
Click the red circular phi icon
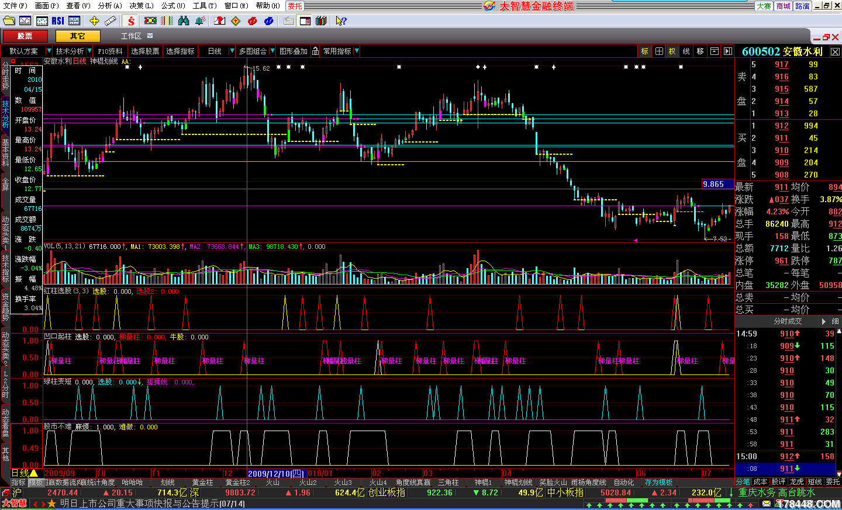[x=252, y=20]
